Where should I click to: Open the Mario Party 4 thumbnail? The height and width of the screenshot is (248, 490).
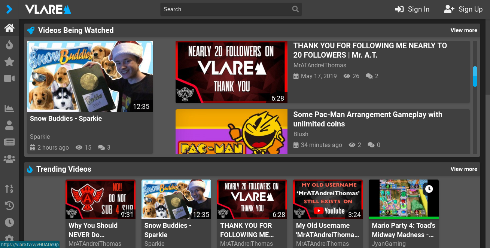click(x=404, y=199)
